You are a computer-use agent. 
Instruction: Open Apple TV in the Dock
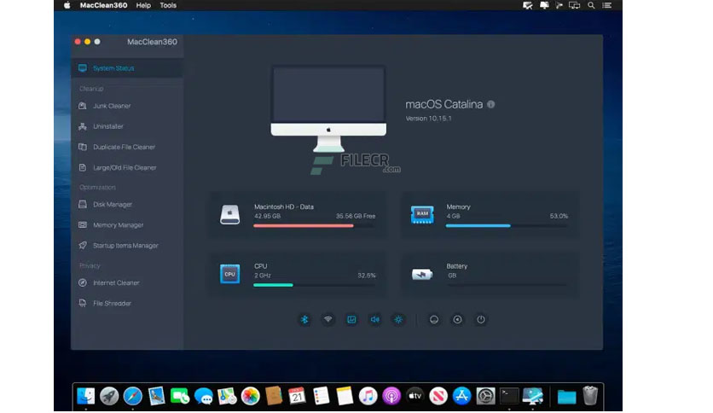(414, 396)
